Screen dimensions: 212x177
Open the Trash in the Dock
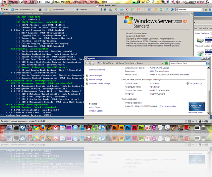point(203,128)
